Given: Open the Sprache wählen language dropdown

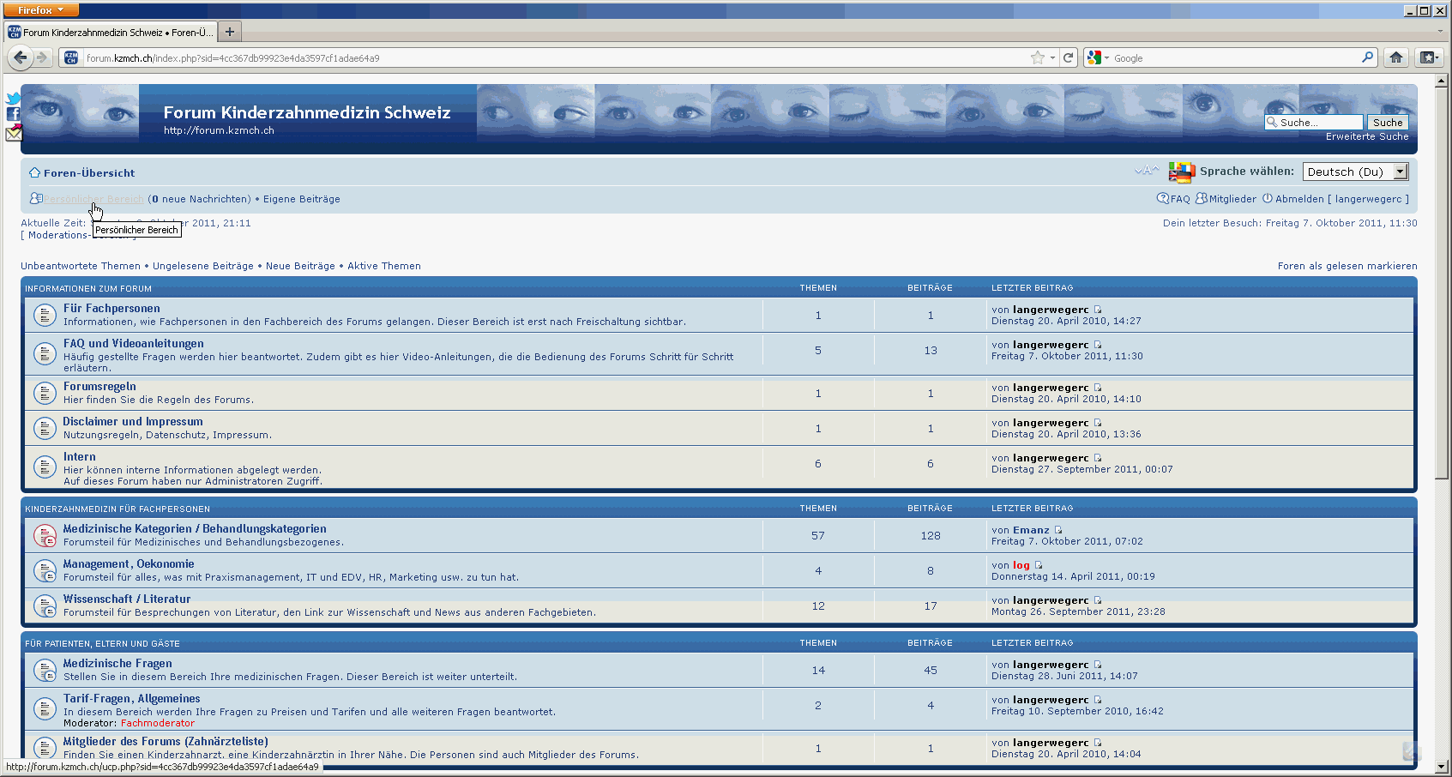Looking at the screenshot, I should tap(1355, 172).
